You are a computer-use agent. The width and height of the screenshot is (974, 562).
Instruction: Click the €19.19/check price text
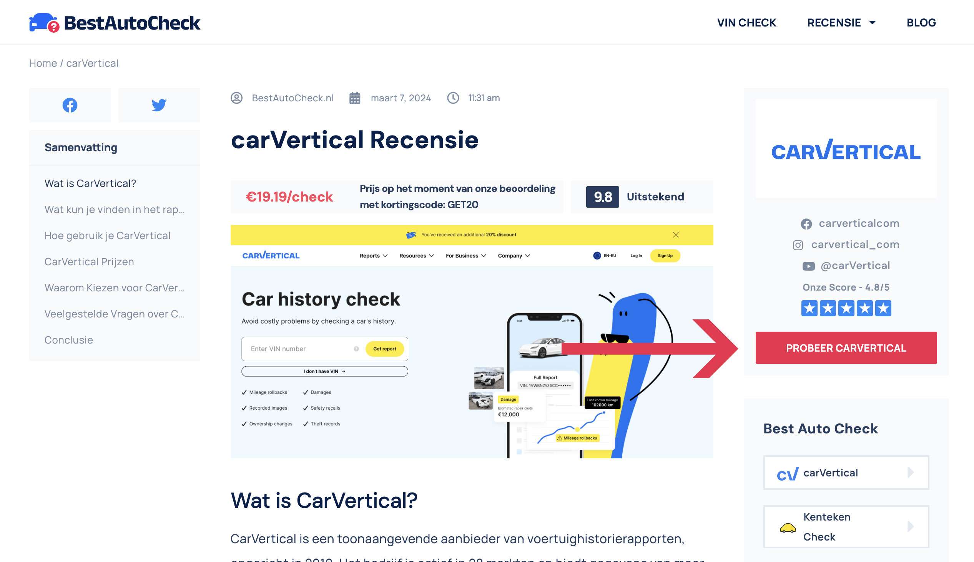(x=289, y=197)
